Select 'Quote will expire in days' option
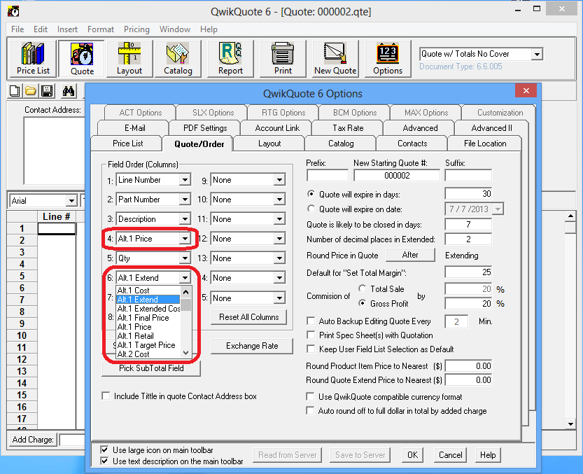 pyautogui.click(x=311, y=194)
